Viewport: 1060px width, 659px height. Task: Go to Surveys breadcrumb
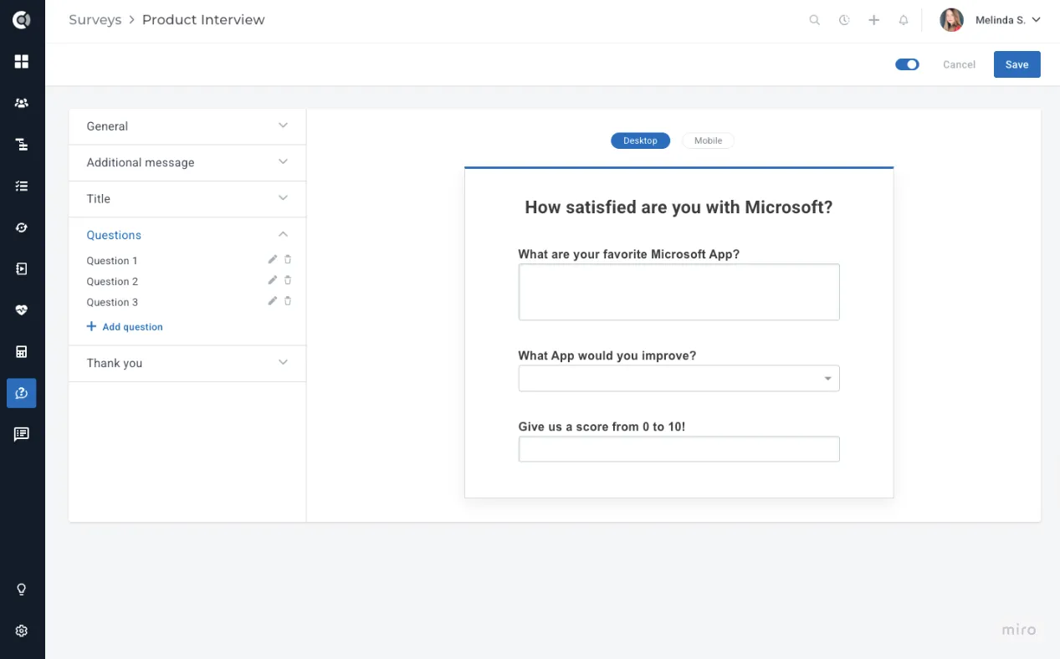[95, 20]
